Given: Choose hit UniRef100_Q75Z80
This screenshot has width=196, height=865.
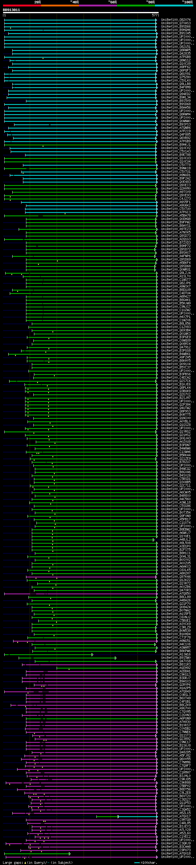Looking at the screenshot, I should click(176, 77).
